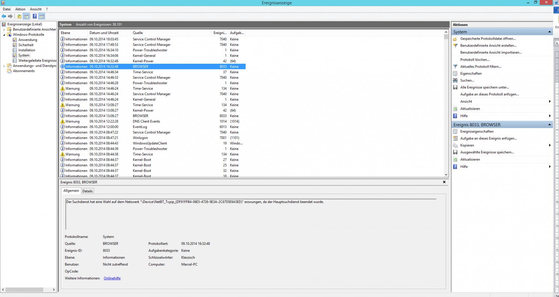
Task: Click the toolbar Help question mark icon
Action: [35, 16]
